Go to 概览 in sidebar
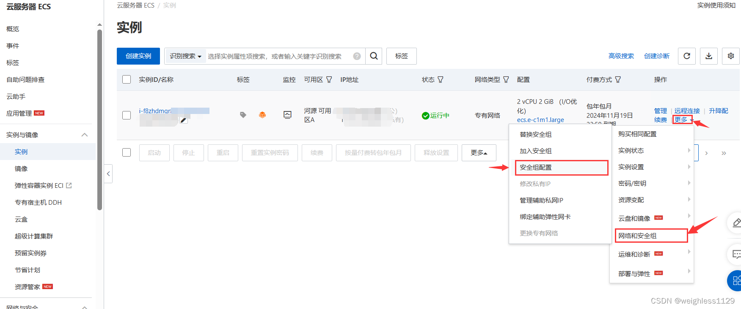Screen dimensions: 741x309 tap(13, 29)
